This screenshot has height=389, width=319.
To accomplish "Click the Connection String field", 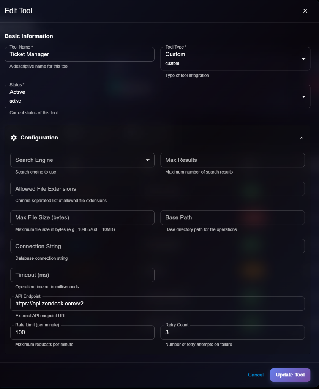I will tap(158, 246).
